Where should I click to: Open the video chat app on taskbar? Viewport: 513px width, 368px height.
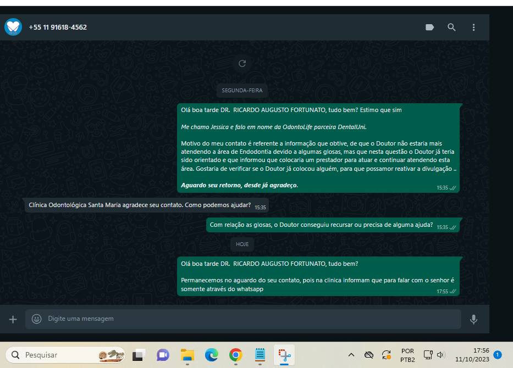(x=163, y=355)
